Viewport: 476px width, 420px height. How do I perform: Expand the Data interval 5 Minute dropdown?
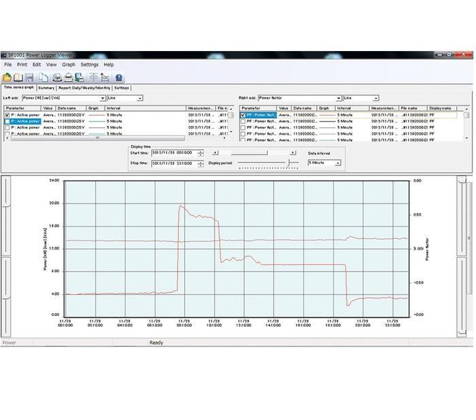338,163
